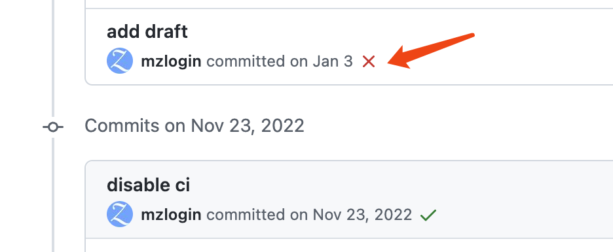613x252 pixels.
Task: Click the partially visible row above add draft
Action: pyautogui.click(x=348, y=4)
